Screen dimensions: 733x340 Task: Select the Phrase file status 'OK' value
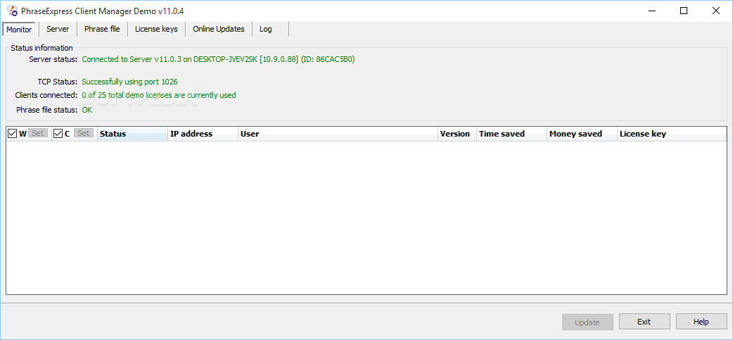click(x=87, y=110)
